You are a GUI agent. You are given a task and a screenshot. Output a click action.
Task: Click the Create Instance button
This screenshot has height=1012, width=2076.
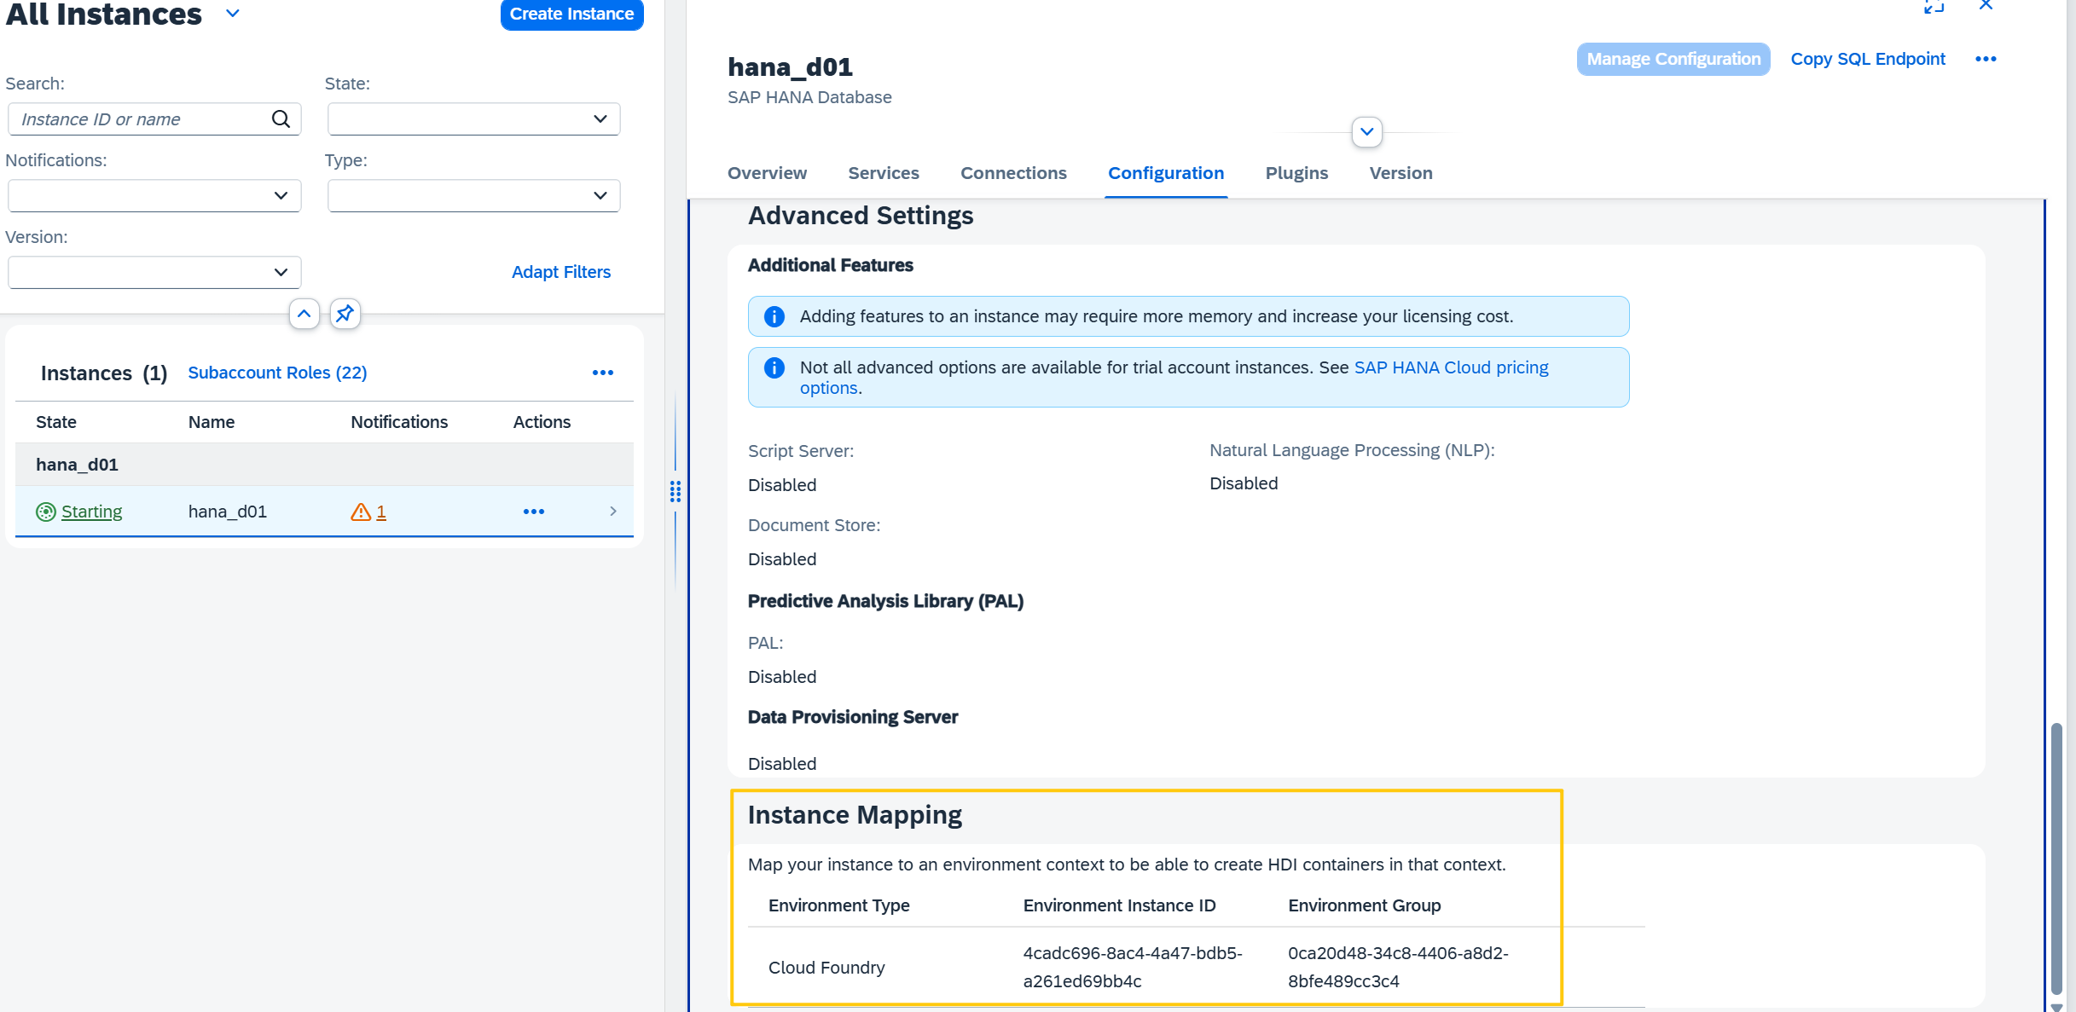pos(571,14)
